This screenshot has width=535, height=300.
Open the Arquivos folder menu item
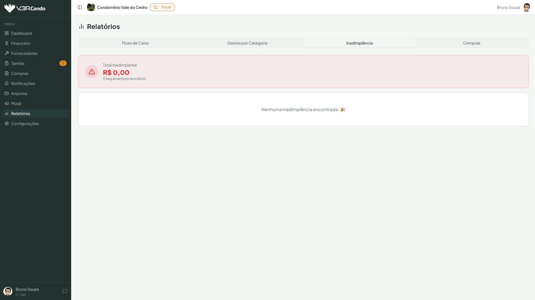(19, 94)
